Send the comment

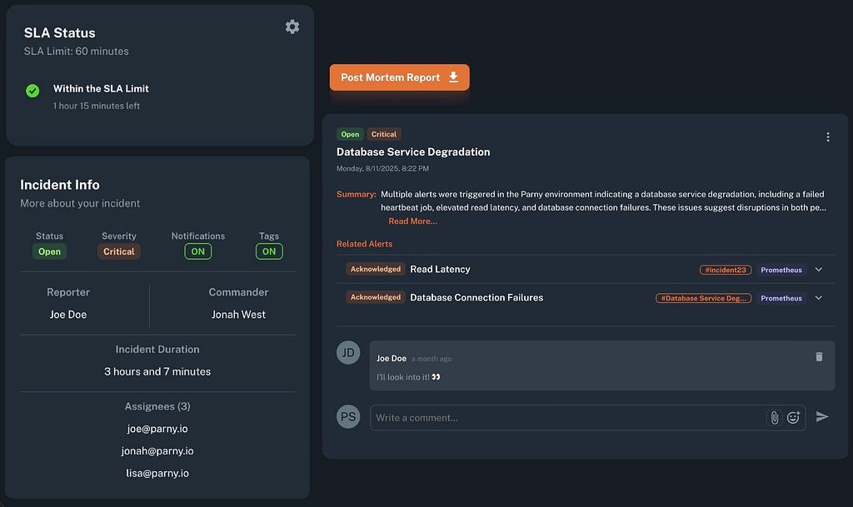point(822,417)
